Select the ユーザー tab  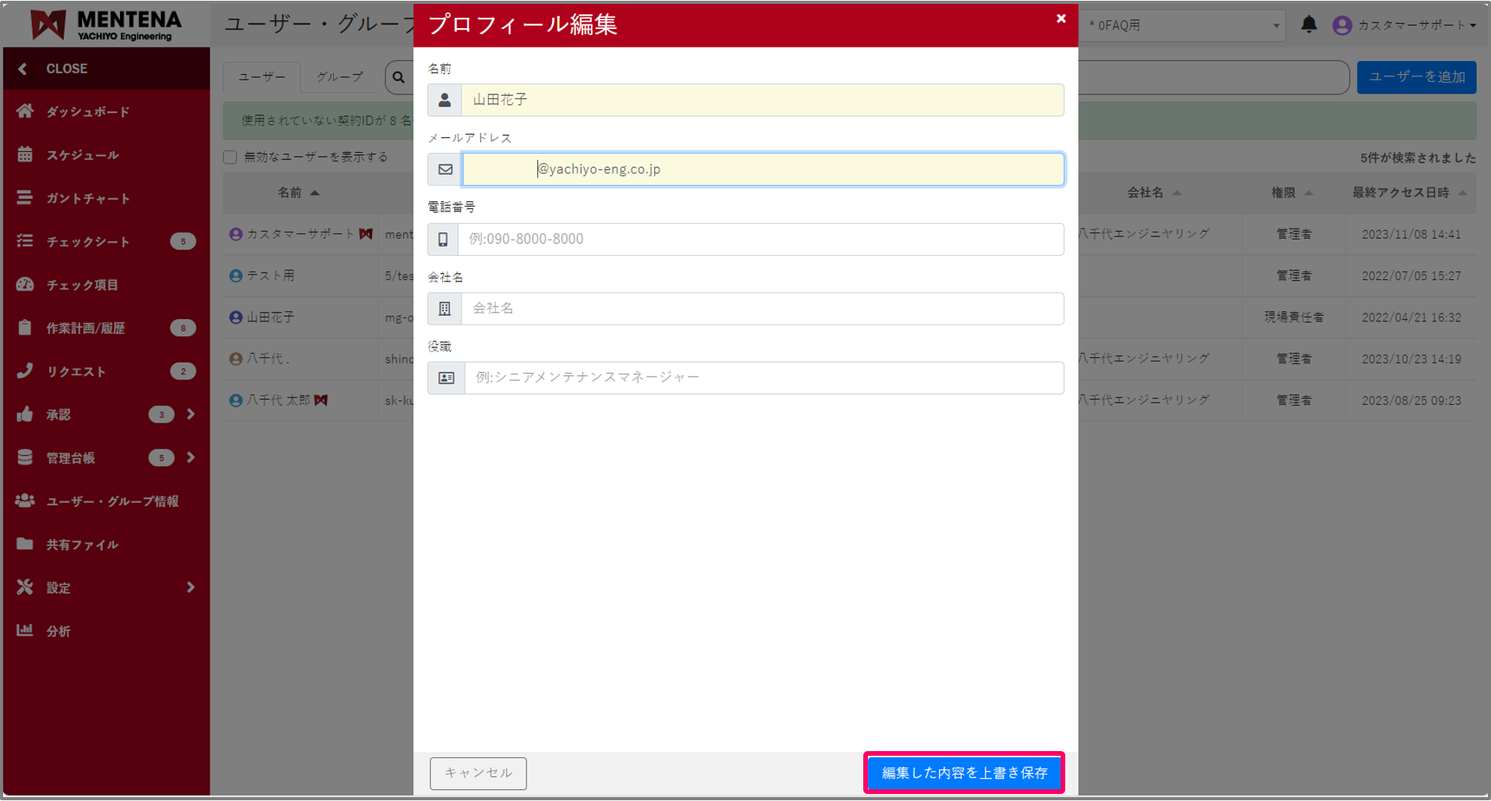pos(262,77)
